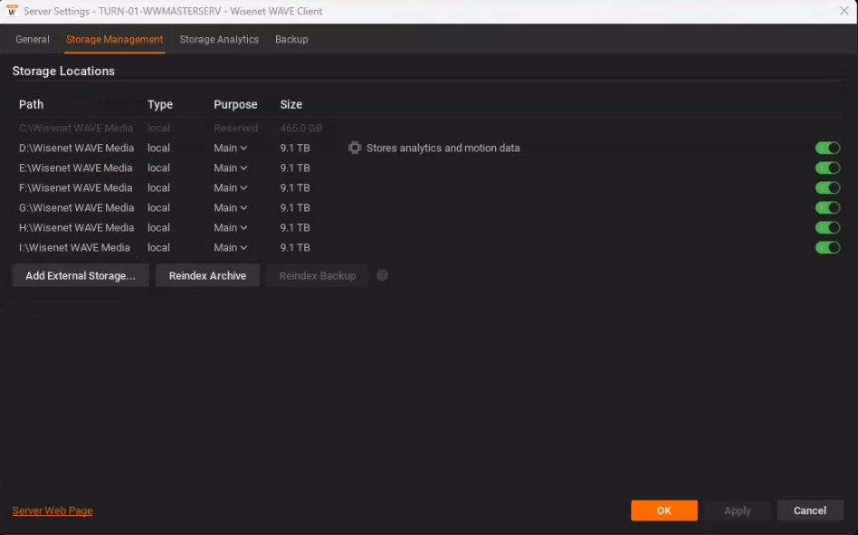
Task: Click the Reindex Backup button
Action: pos(318,276)
